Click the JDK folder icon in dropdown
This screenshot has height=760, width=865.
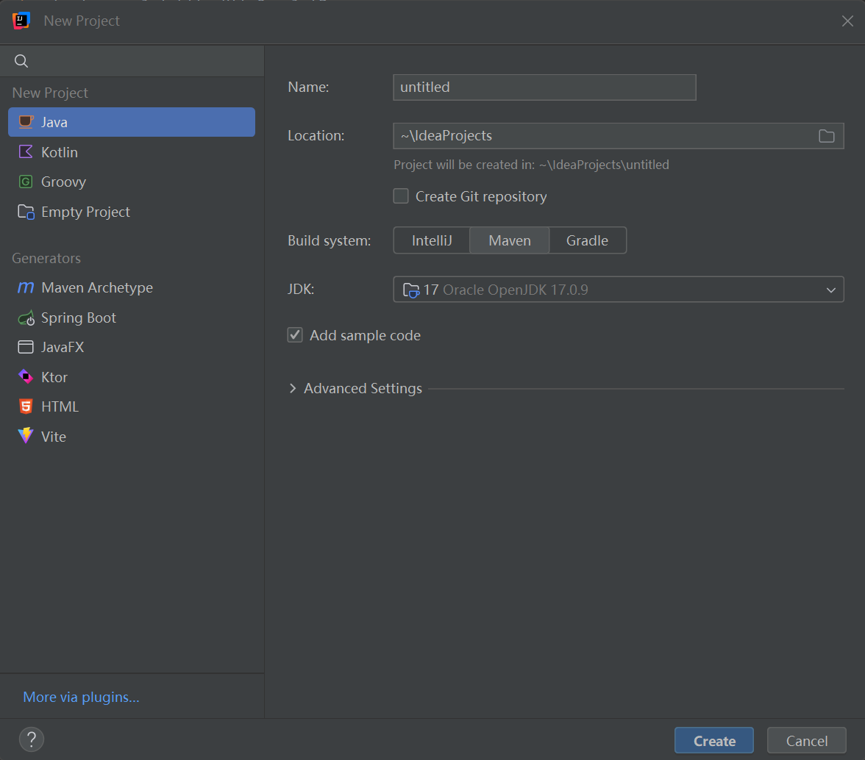point(411,290)
